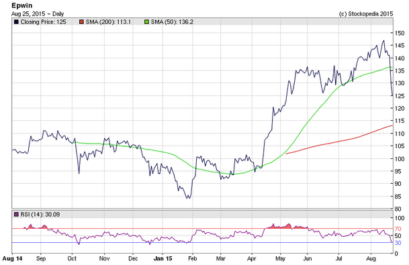This screenshot has height=265, width=409.
Task: Click the 'Sep' x-axis label
Action: pos(41,258)
